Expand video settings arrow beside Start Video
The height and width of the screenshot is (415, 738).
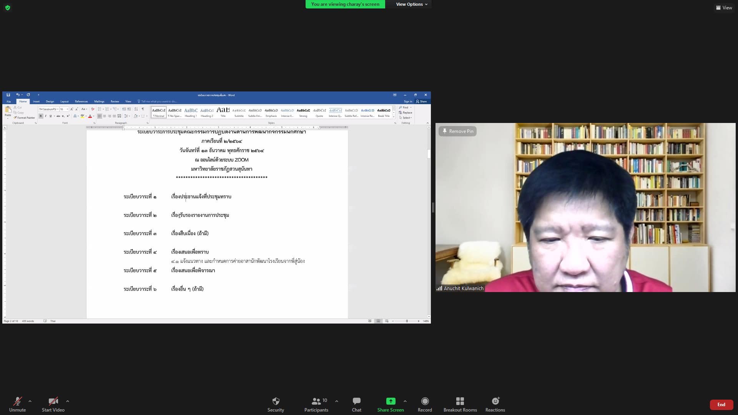pos(68,401)
